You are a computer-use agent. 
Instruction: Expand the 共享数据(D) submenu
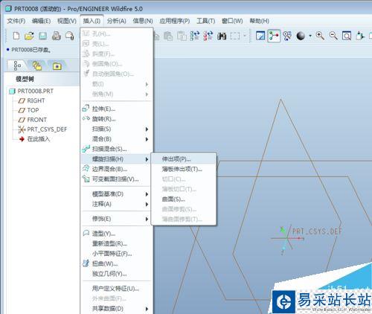(x=116, y=309)
